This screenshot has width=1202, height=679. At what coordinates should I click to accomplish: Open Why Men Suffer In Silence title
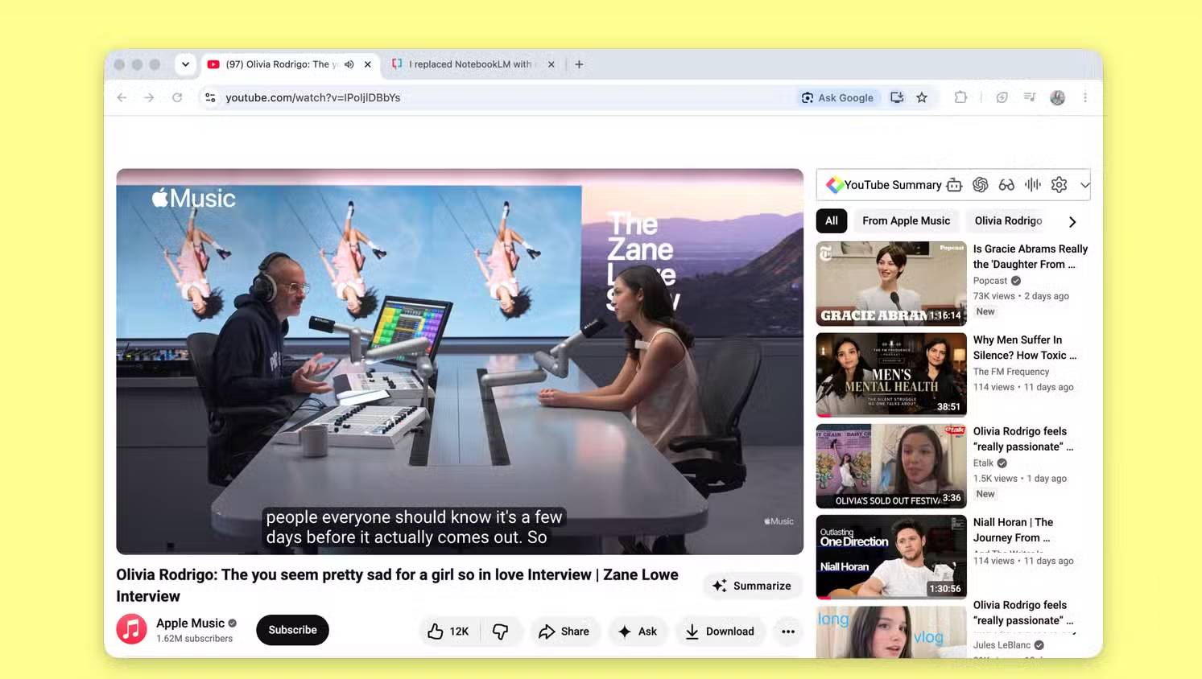point(1025,348)
